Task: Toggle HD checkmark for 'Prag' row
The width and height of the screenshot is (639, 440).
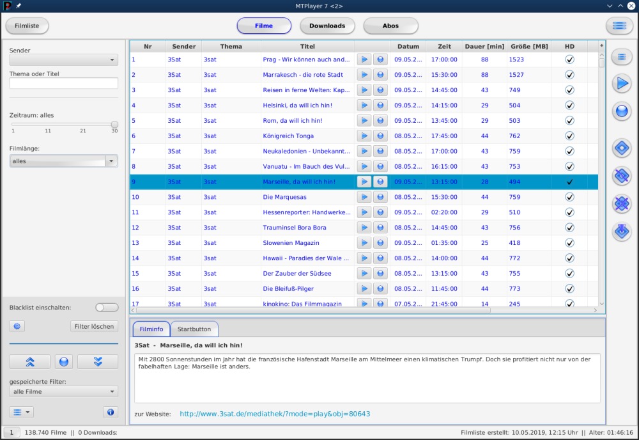Action: coord(569,59)
